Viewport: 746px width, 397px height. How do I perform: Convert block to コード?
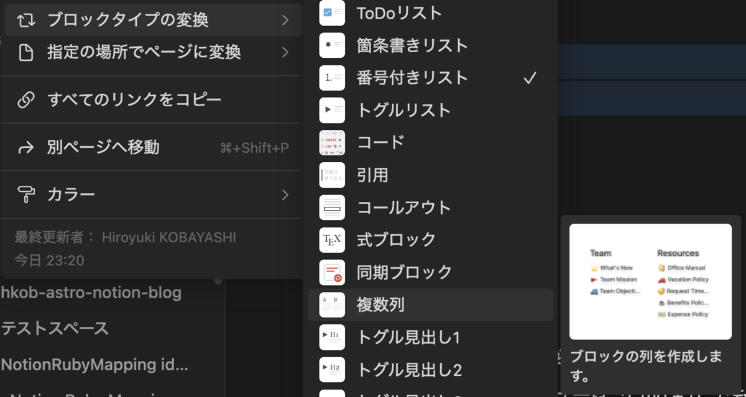pos(430,142)
